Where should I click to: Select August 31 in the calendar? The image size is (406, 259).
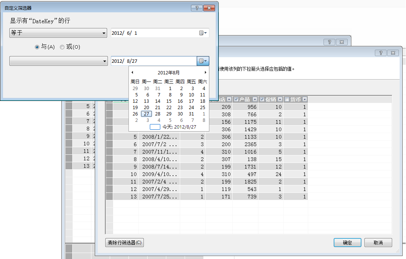click(191, 114)
